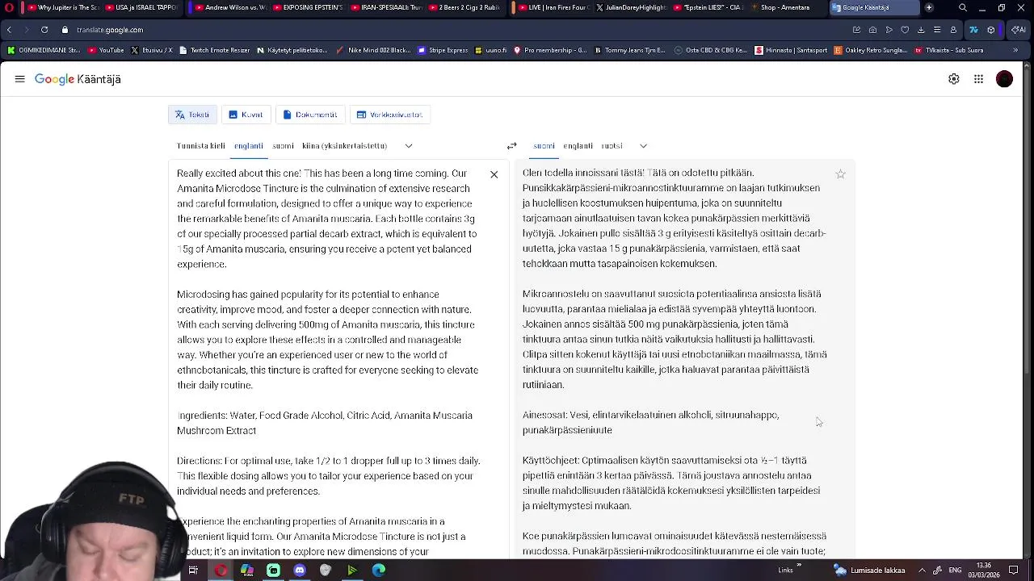Open the taskbar clock and date
The image size is (1034, 581).
pyautogui.click(x=983, y=570)
